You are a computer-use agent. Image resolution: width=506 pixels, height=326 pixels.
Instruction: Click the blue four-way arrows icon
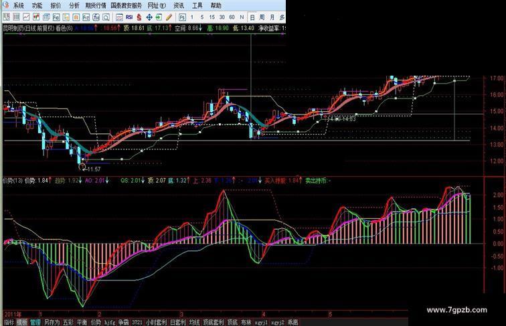click(x=149, y=17)
